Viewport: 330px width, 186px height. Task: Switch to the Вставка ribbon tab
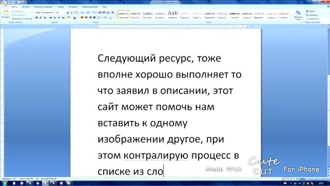[26, 7]
